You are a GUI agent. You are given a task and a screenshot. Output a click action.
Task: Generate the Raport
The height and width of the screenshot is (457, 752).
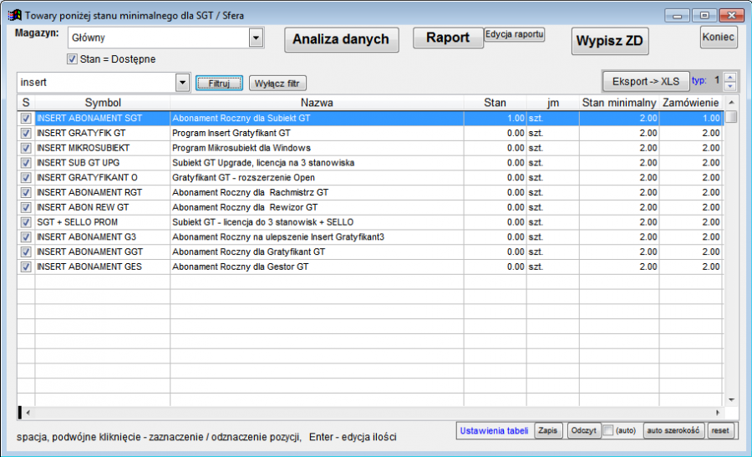(x=448, y=38)
